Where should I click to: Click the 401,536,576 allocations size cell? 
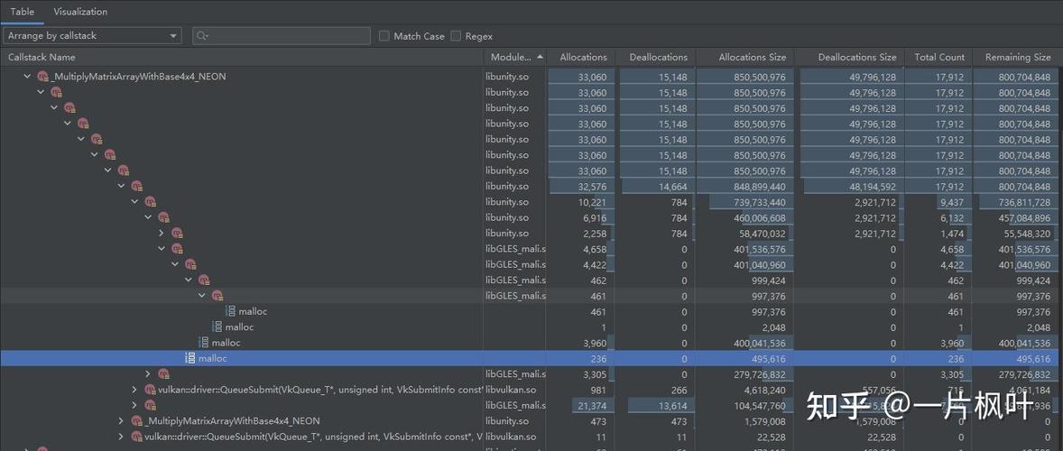(x=746, y=249)
